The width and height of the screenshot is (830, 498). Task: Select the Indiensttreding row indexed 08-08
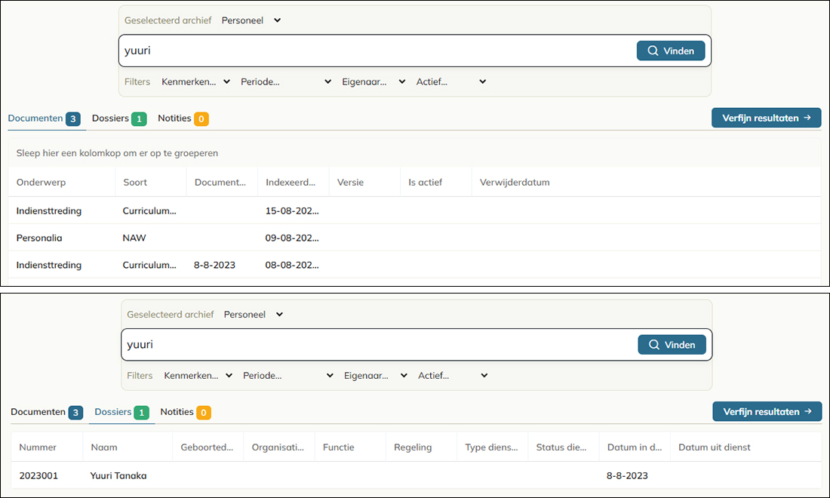(x=414, y=265)
